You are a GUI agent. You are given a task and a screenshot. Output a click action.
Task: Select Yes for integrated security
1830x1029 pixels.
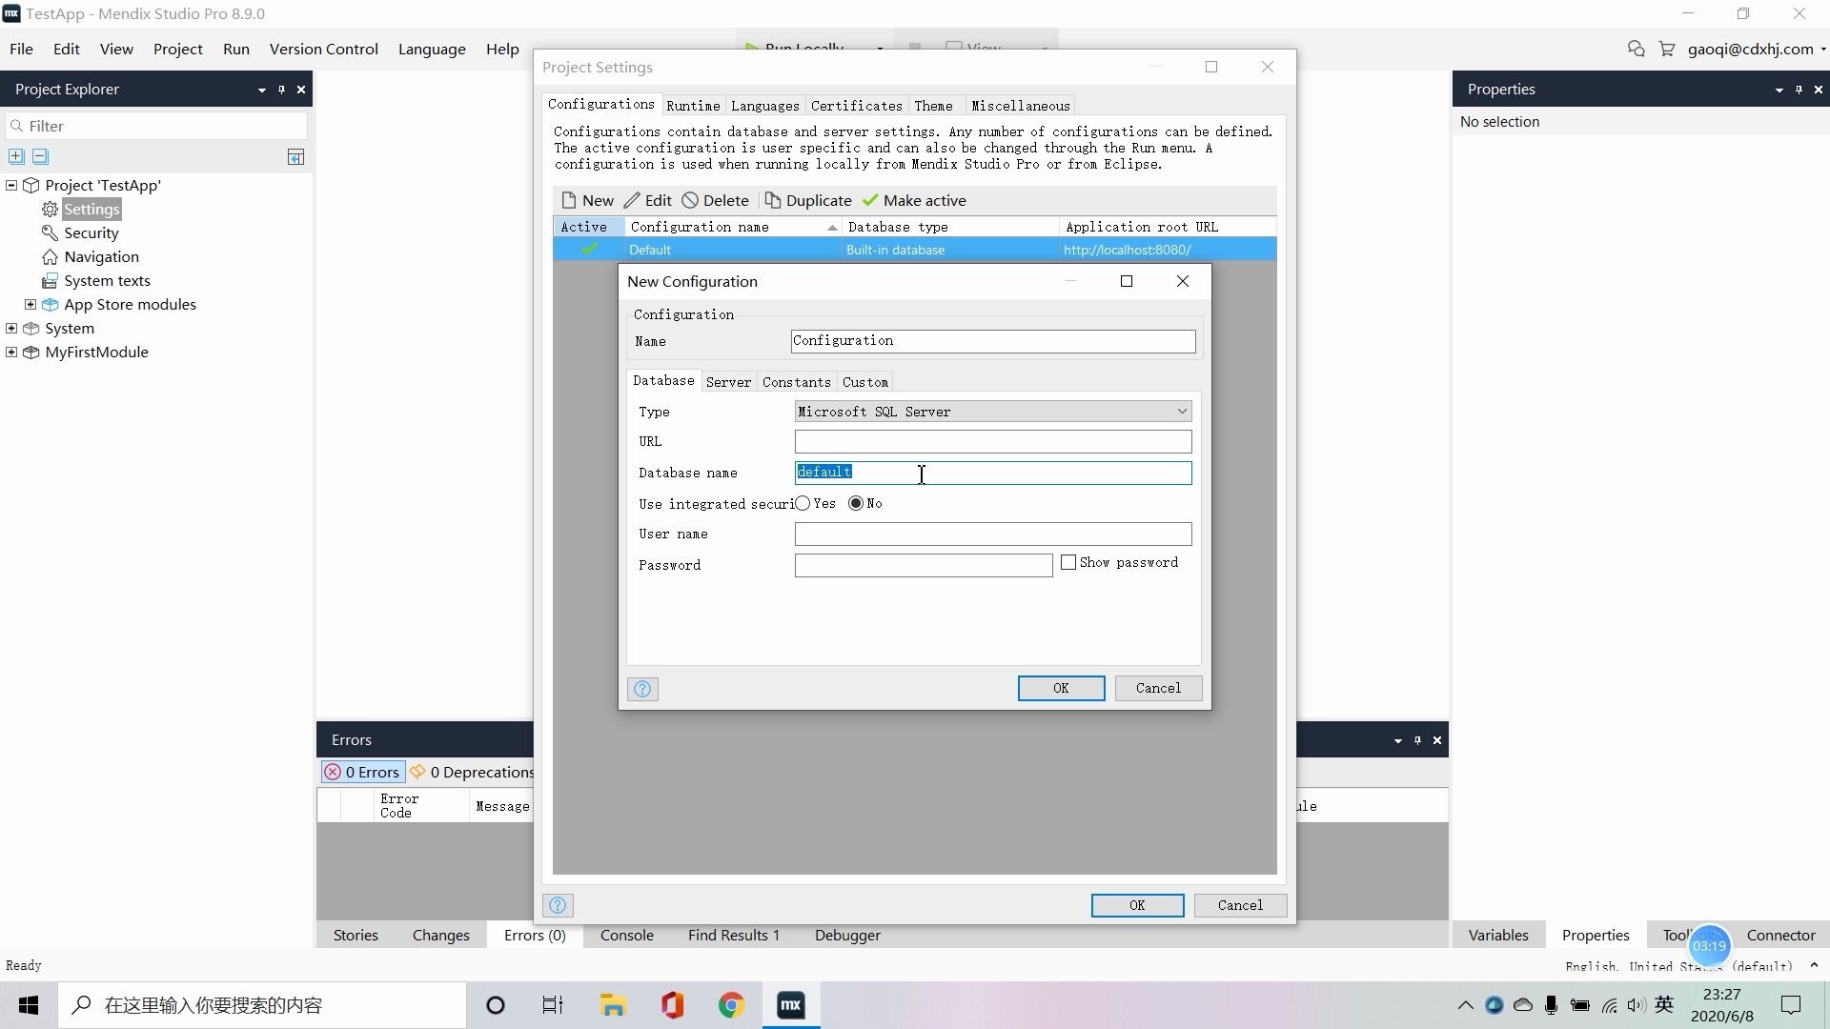coord(803,503)
